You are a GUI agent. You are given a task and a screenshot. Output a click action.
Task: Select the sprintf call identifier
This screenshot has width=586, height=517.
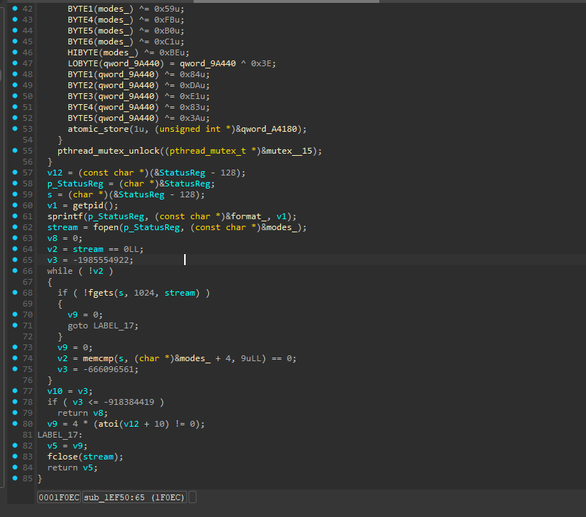64,216
